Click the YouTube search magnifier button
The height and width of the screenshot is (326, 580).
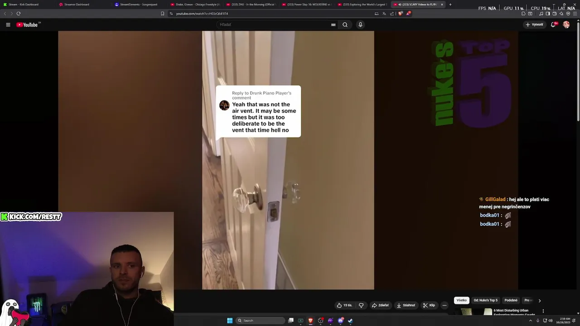click(x=345, y=25)
